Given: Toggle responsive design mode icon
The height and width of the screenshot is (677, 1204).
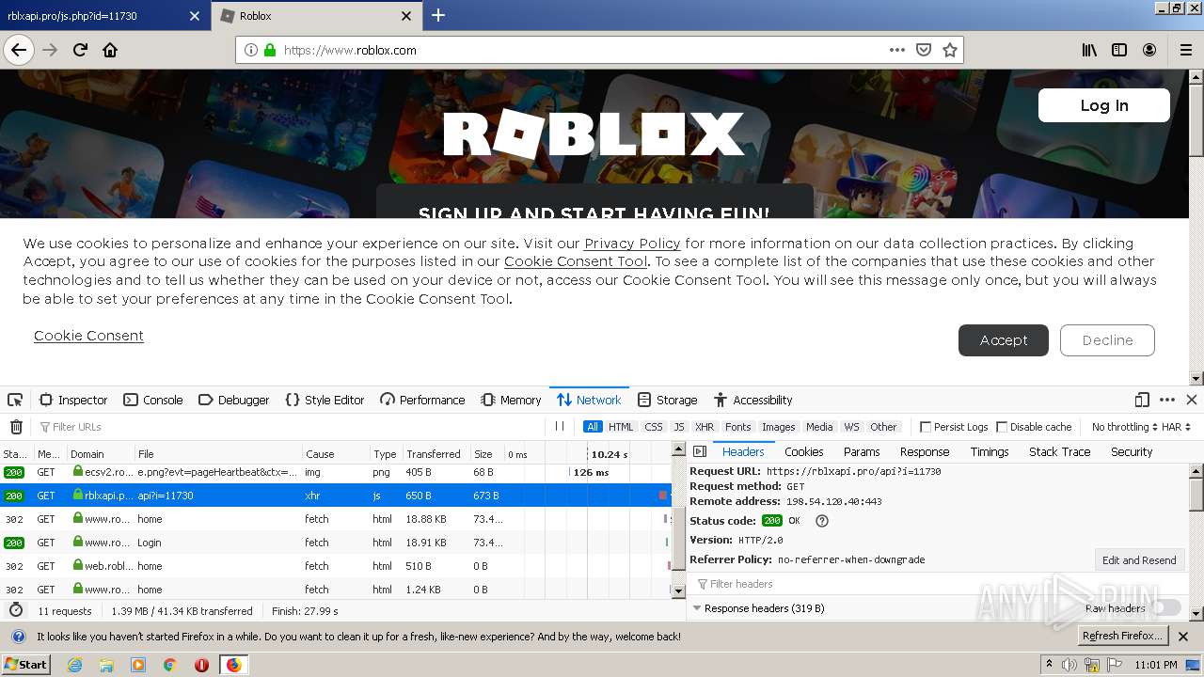Looking at the screenshot, I should tap(1142, 400).
